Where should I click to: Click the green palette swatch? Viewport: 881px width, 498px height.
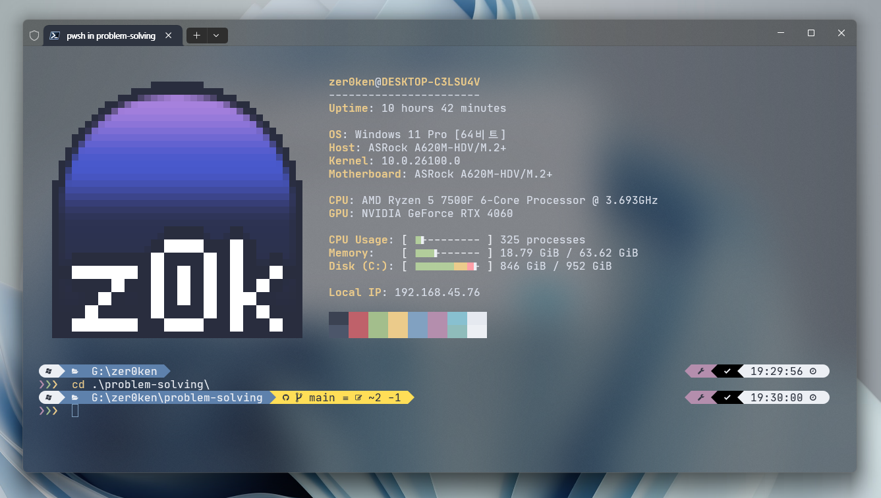[x=378, y=325]
